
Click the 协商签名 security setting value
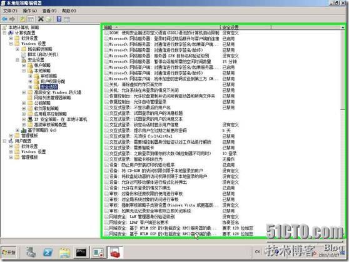(231, 223)
